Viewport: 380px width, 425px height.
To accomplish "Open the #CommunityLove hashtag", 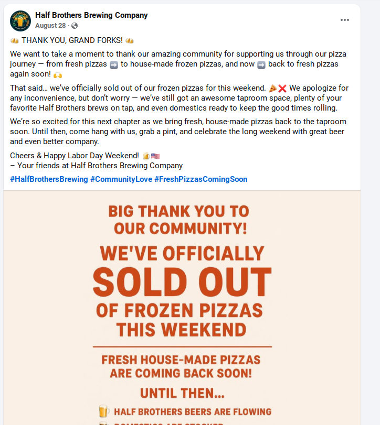I will (x=121, y=179).
